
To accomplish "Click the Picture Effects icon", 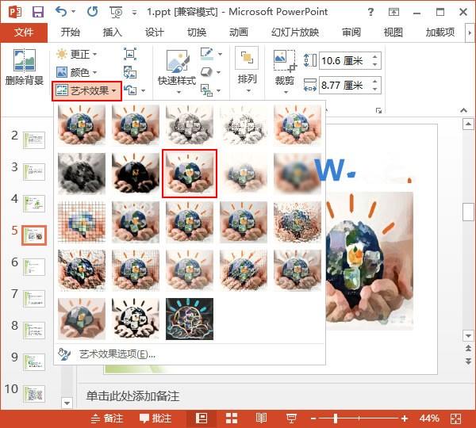I will point(206,72).
